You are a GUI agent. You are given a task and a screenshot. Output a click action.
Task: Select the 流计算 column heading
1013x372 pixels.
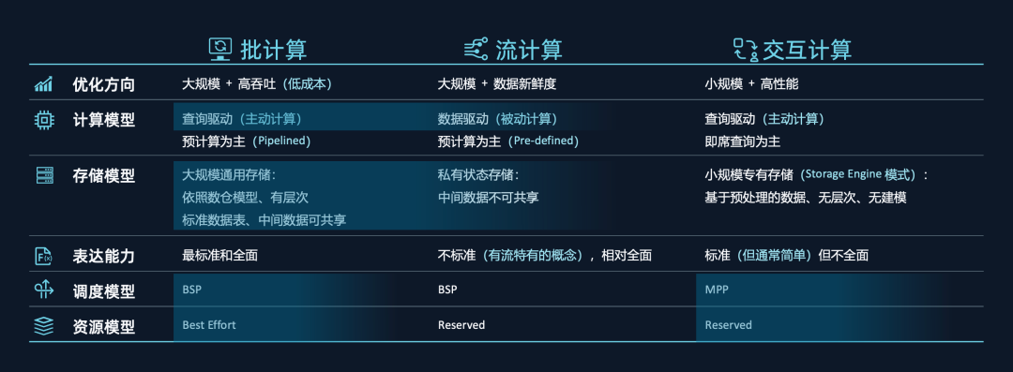(528, 50)
